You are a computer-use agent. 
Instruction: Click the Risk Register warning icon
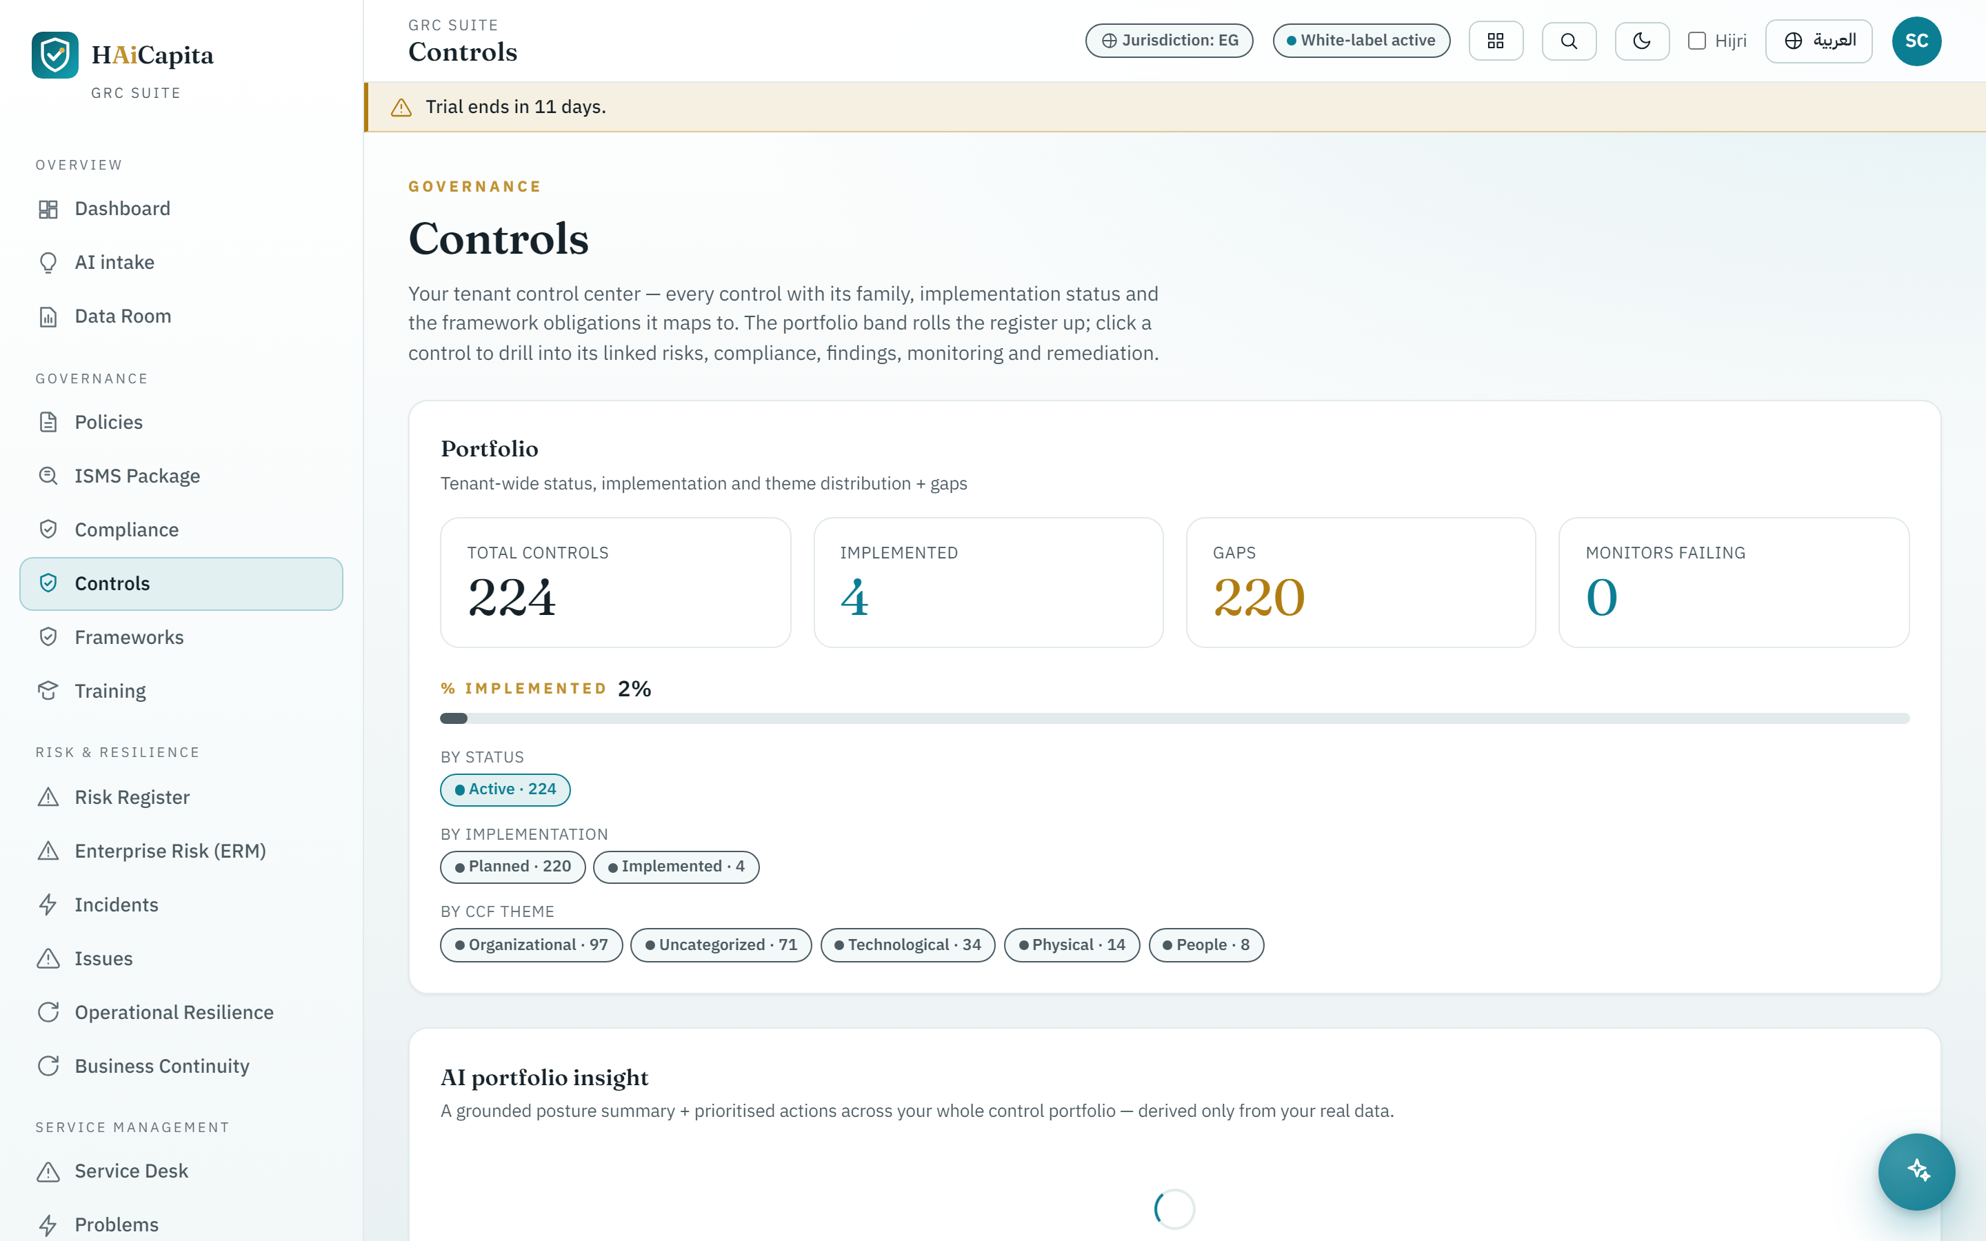[x=48, y=798]
